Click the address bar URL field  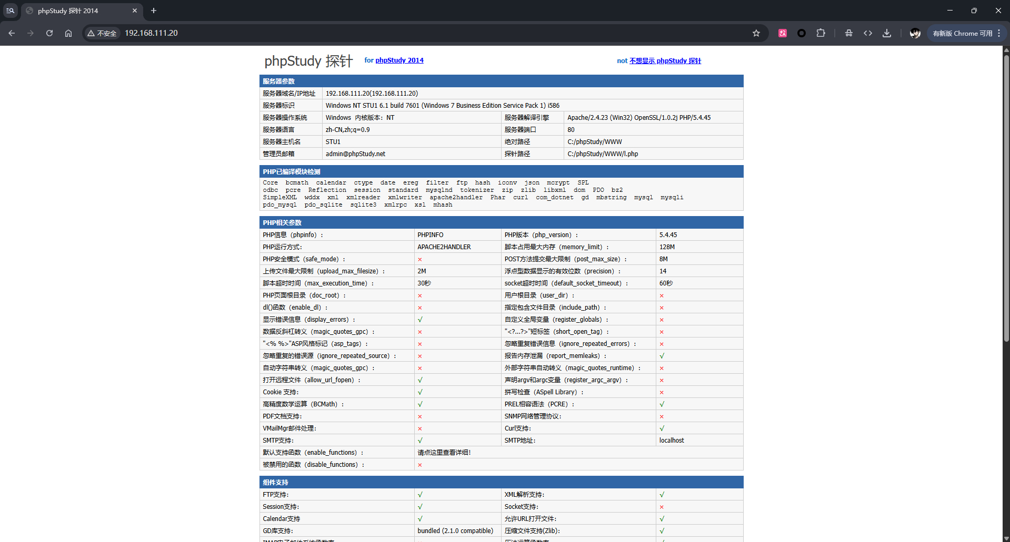point(421,33)
